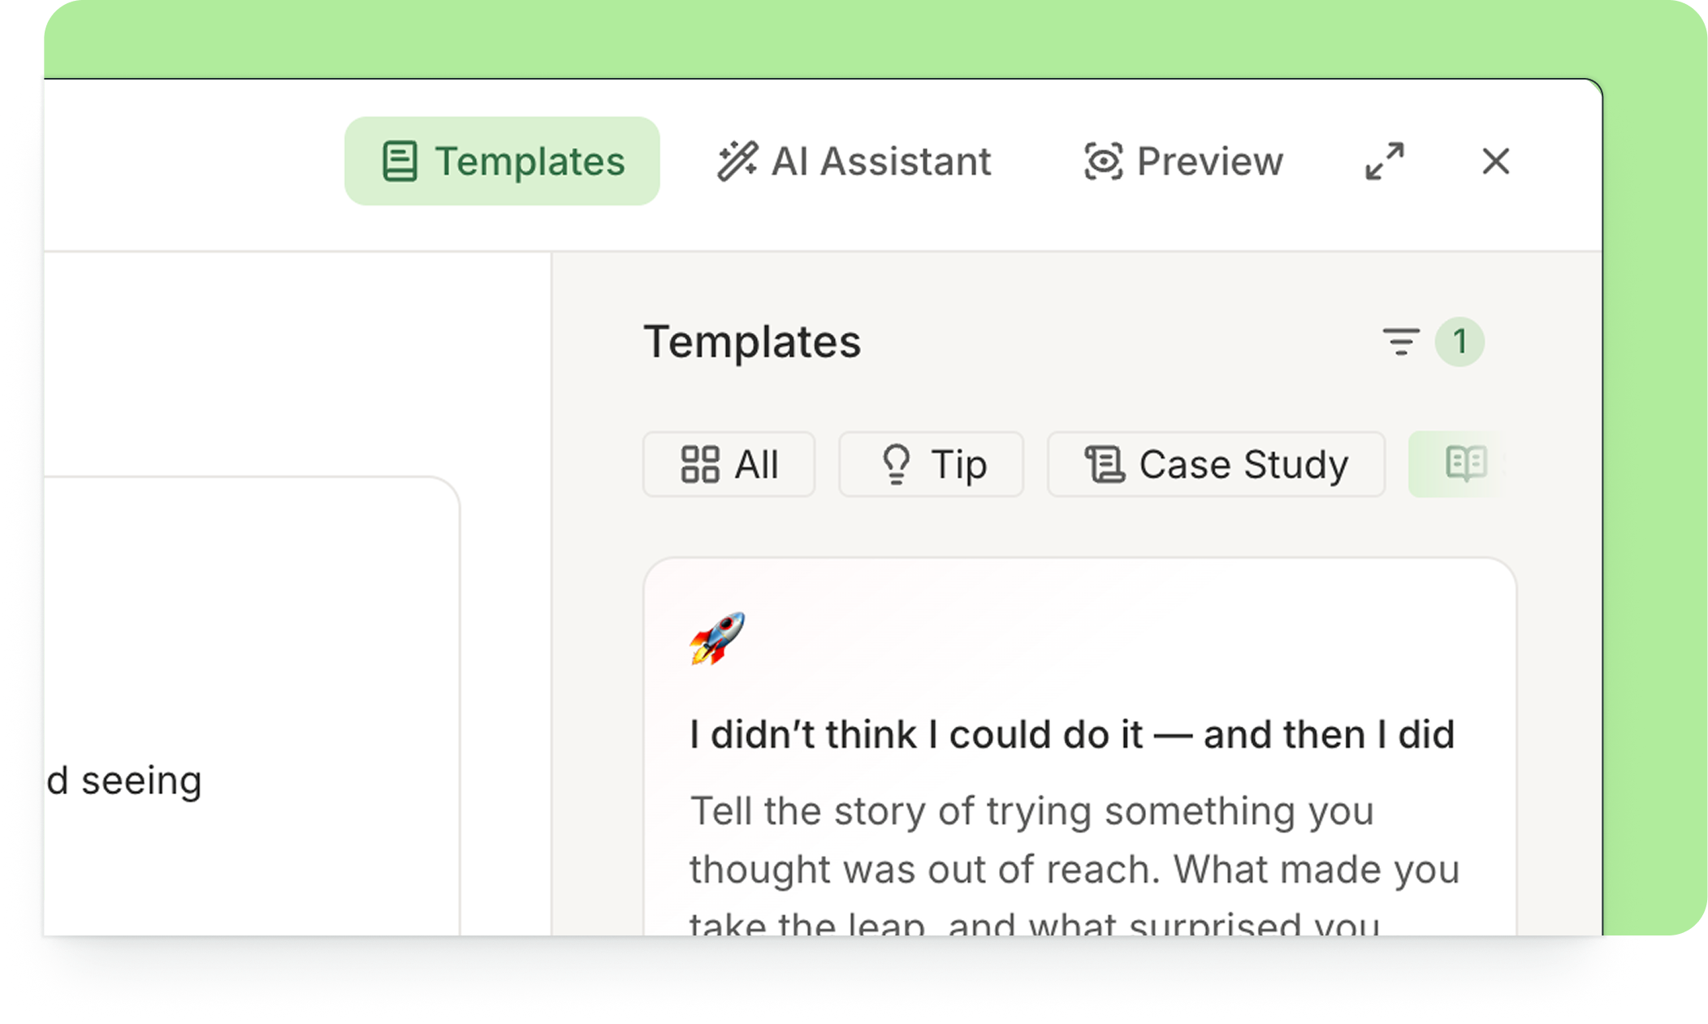Select the open book category chip
This screenshot has height=1024, width=1708.
[x=1458, y=464]
